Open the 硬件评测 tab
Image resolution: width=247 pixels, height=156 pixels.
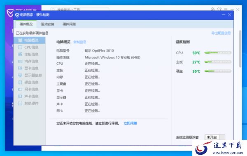[x=69, y=24]
